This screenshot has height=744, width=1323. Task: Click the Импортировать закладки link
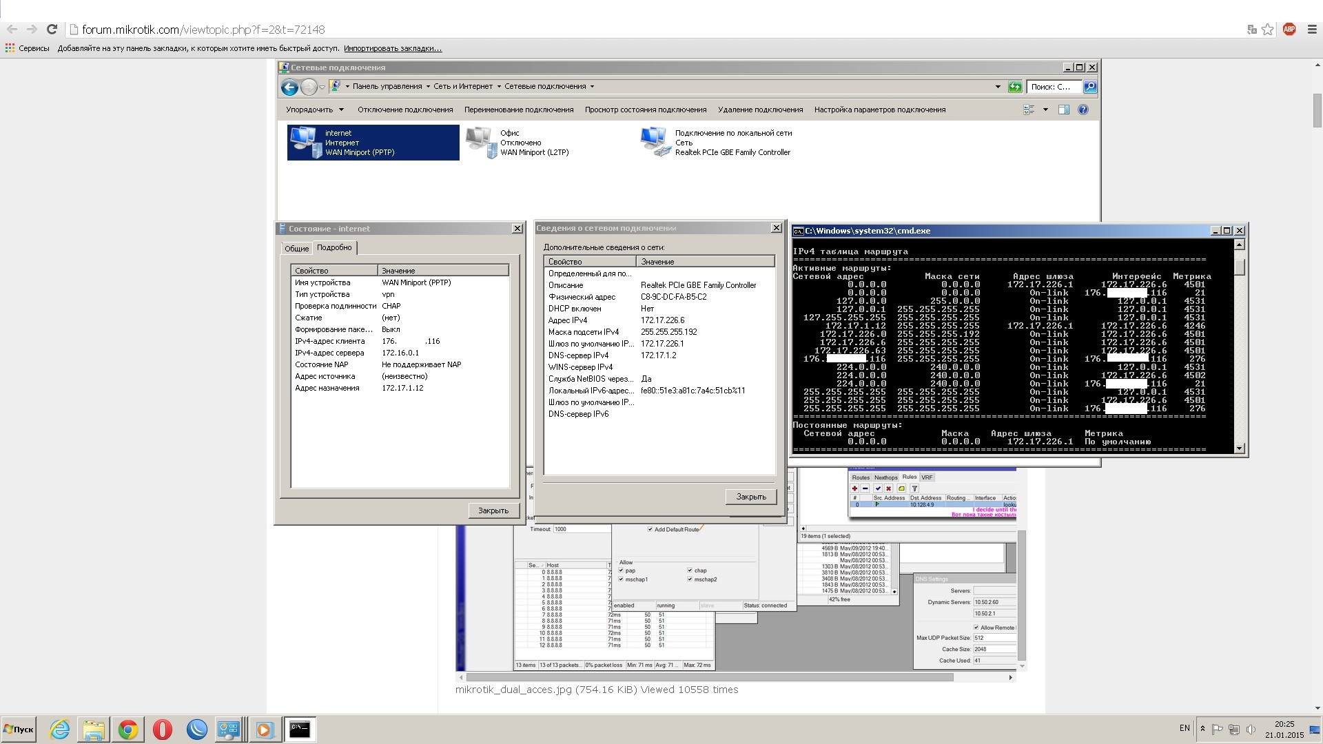click(x=393, y=48)
